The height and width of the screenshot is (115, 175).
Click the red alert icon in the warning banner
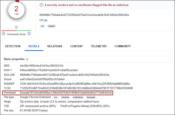tap(41, 5)
